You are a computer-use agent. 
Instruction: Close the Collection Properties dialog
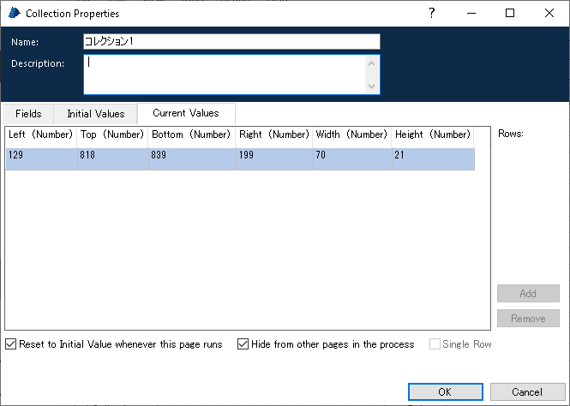pos(549,13)
